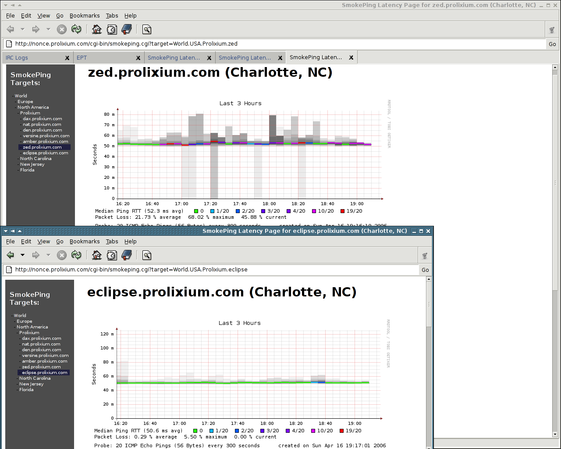Click green 0 legend swatch in zed graph
The height and width of the screenshot is (449, 561).
[196, 211]
